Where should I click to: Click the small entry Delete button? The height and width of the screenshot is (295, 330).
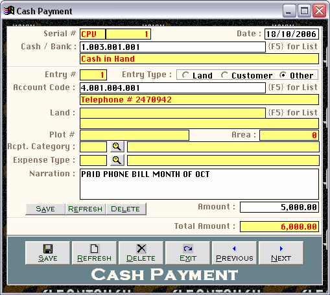click(126, 209)
